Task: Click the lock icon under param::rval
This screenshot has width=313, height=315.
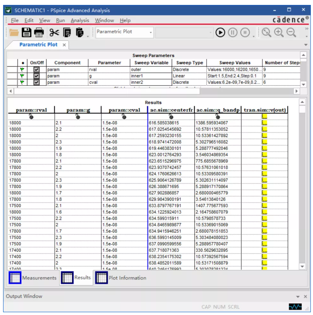Action: point(31,116)
